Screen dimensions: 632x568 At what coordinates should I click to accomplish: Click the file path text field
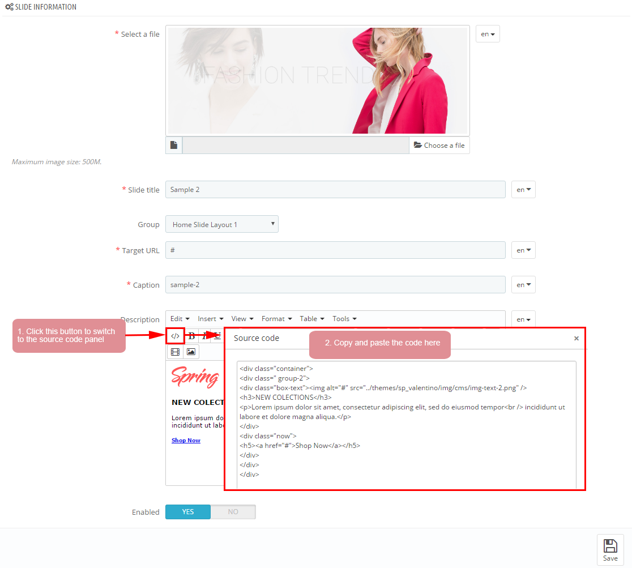[296, 145]
